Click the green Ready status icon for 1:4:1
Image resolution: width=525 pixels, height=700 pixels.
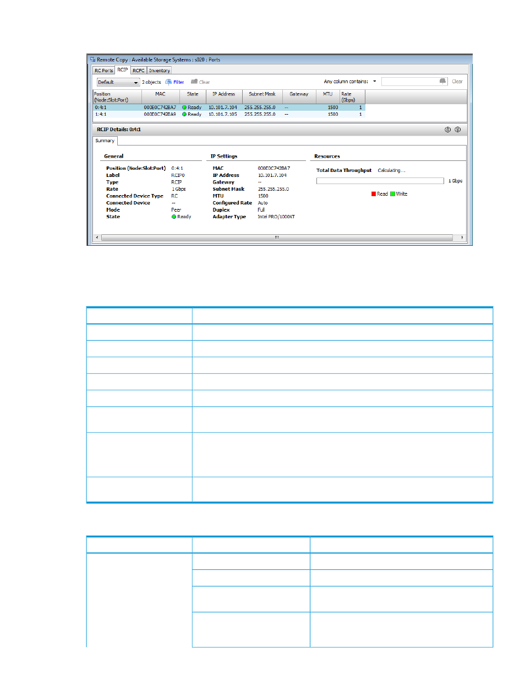coord(184,114)
